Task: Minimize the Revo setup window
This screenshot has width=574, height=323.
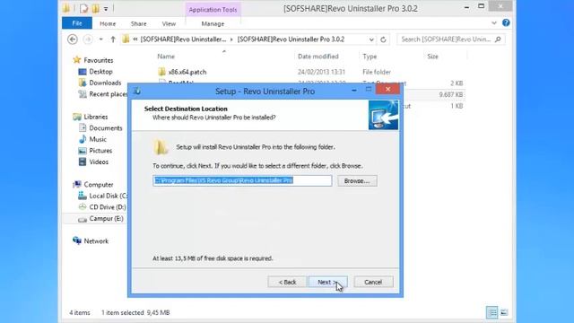Action: tap(354, 90)
